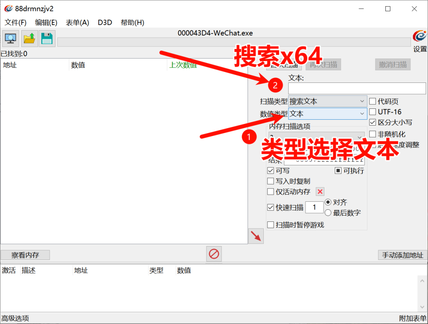Clear the address list with the no-entry icon
The height and width of the screenshot is (324, 428).
coord(214,254)
